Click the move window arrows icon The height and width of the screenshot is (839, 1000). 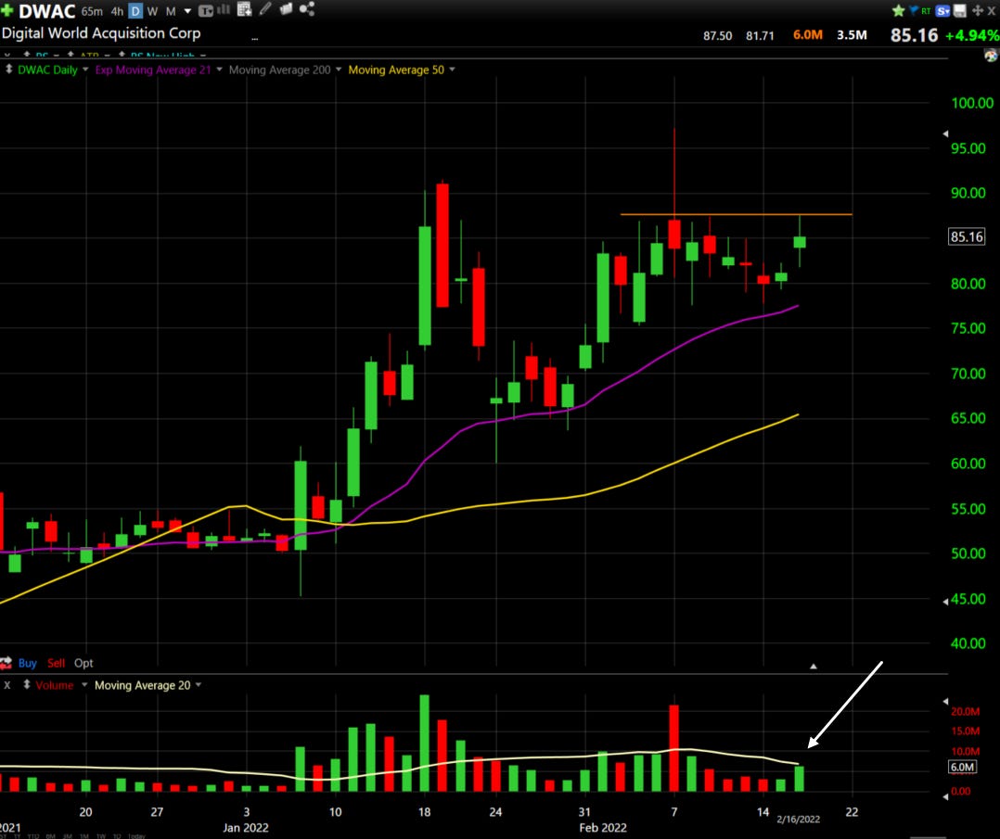pos(977,10)
